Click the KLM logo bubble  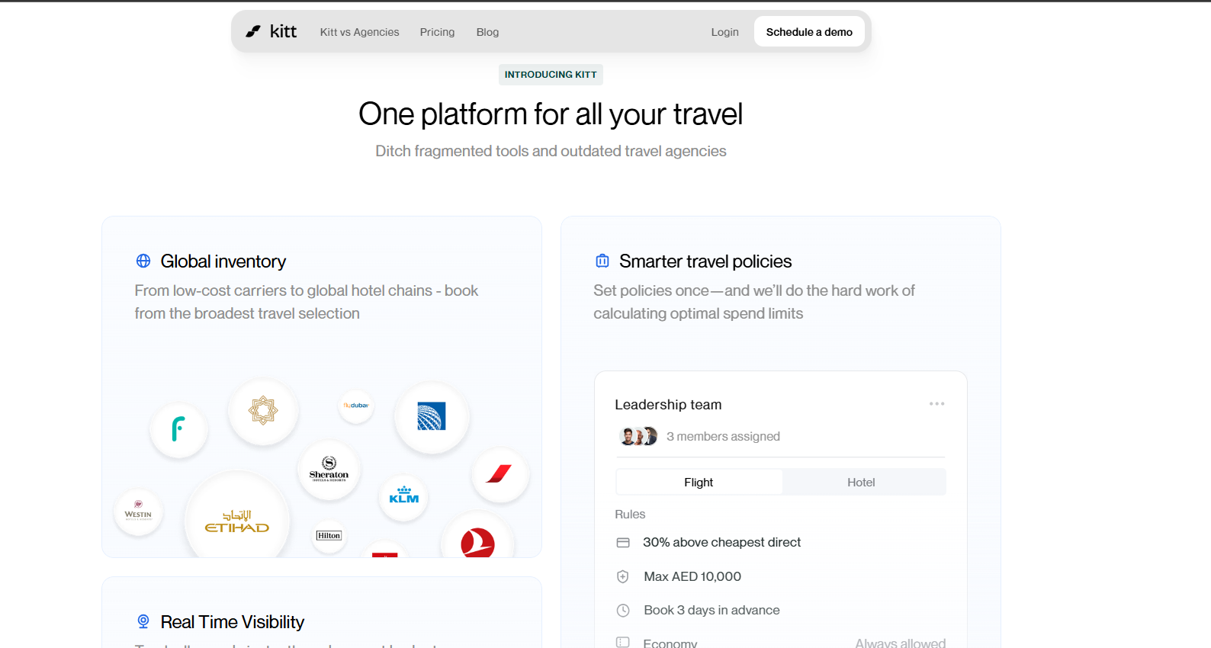point(403,496)
